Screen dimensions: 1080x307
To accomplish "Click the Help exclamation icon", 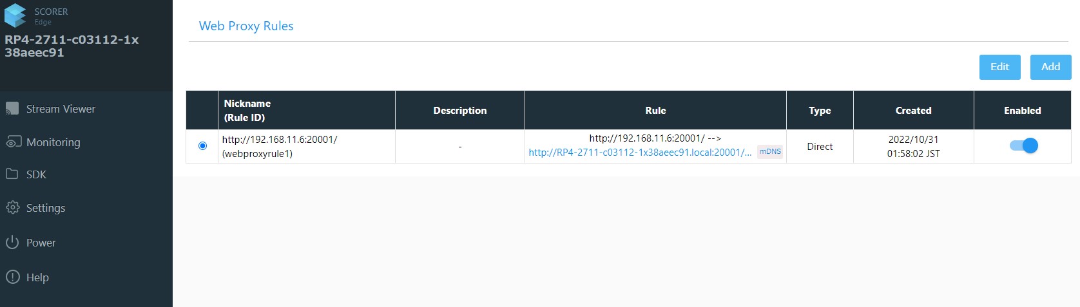I will tap(12, 277).
